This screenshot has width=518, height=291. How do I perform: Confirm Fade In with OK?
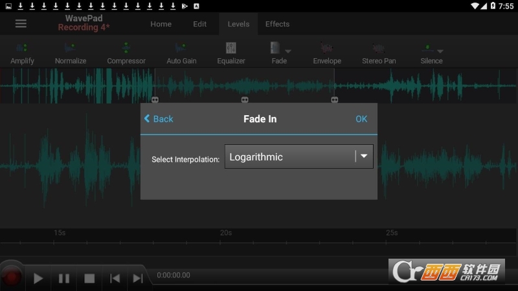361,119
